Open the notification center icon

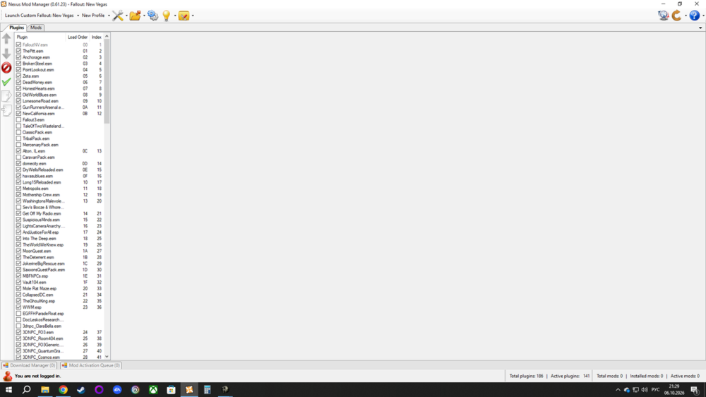coord(695,390)
